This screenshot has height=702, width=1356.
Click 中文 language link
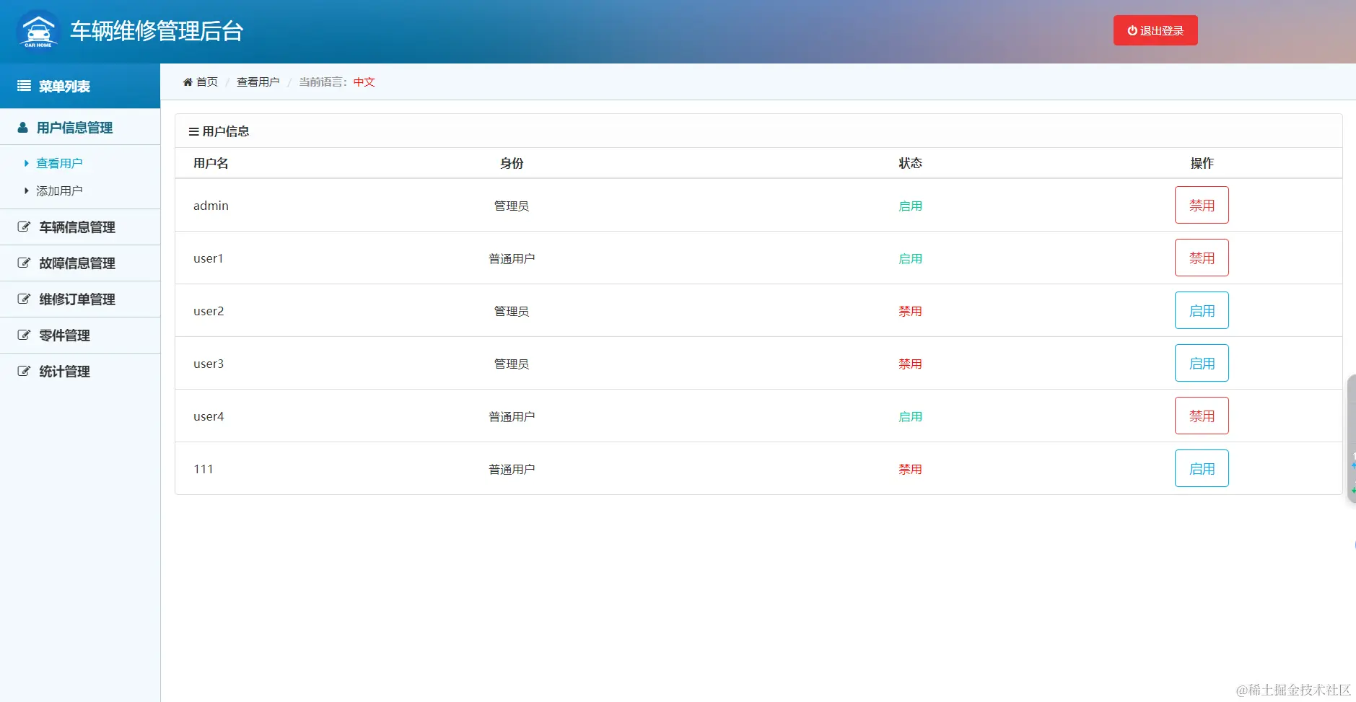pos(364,82)
